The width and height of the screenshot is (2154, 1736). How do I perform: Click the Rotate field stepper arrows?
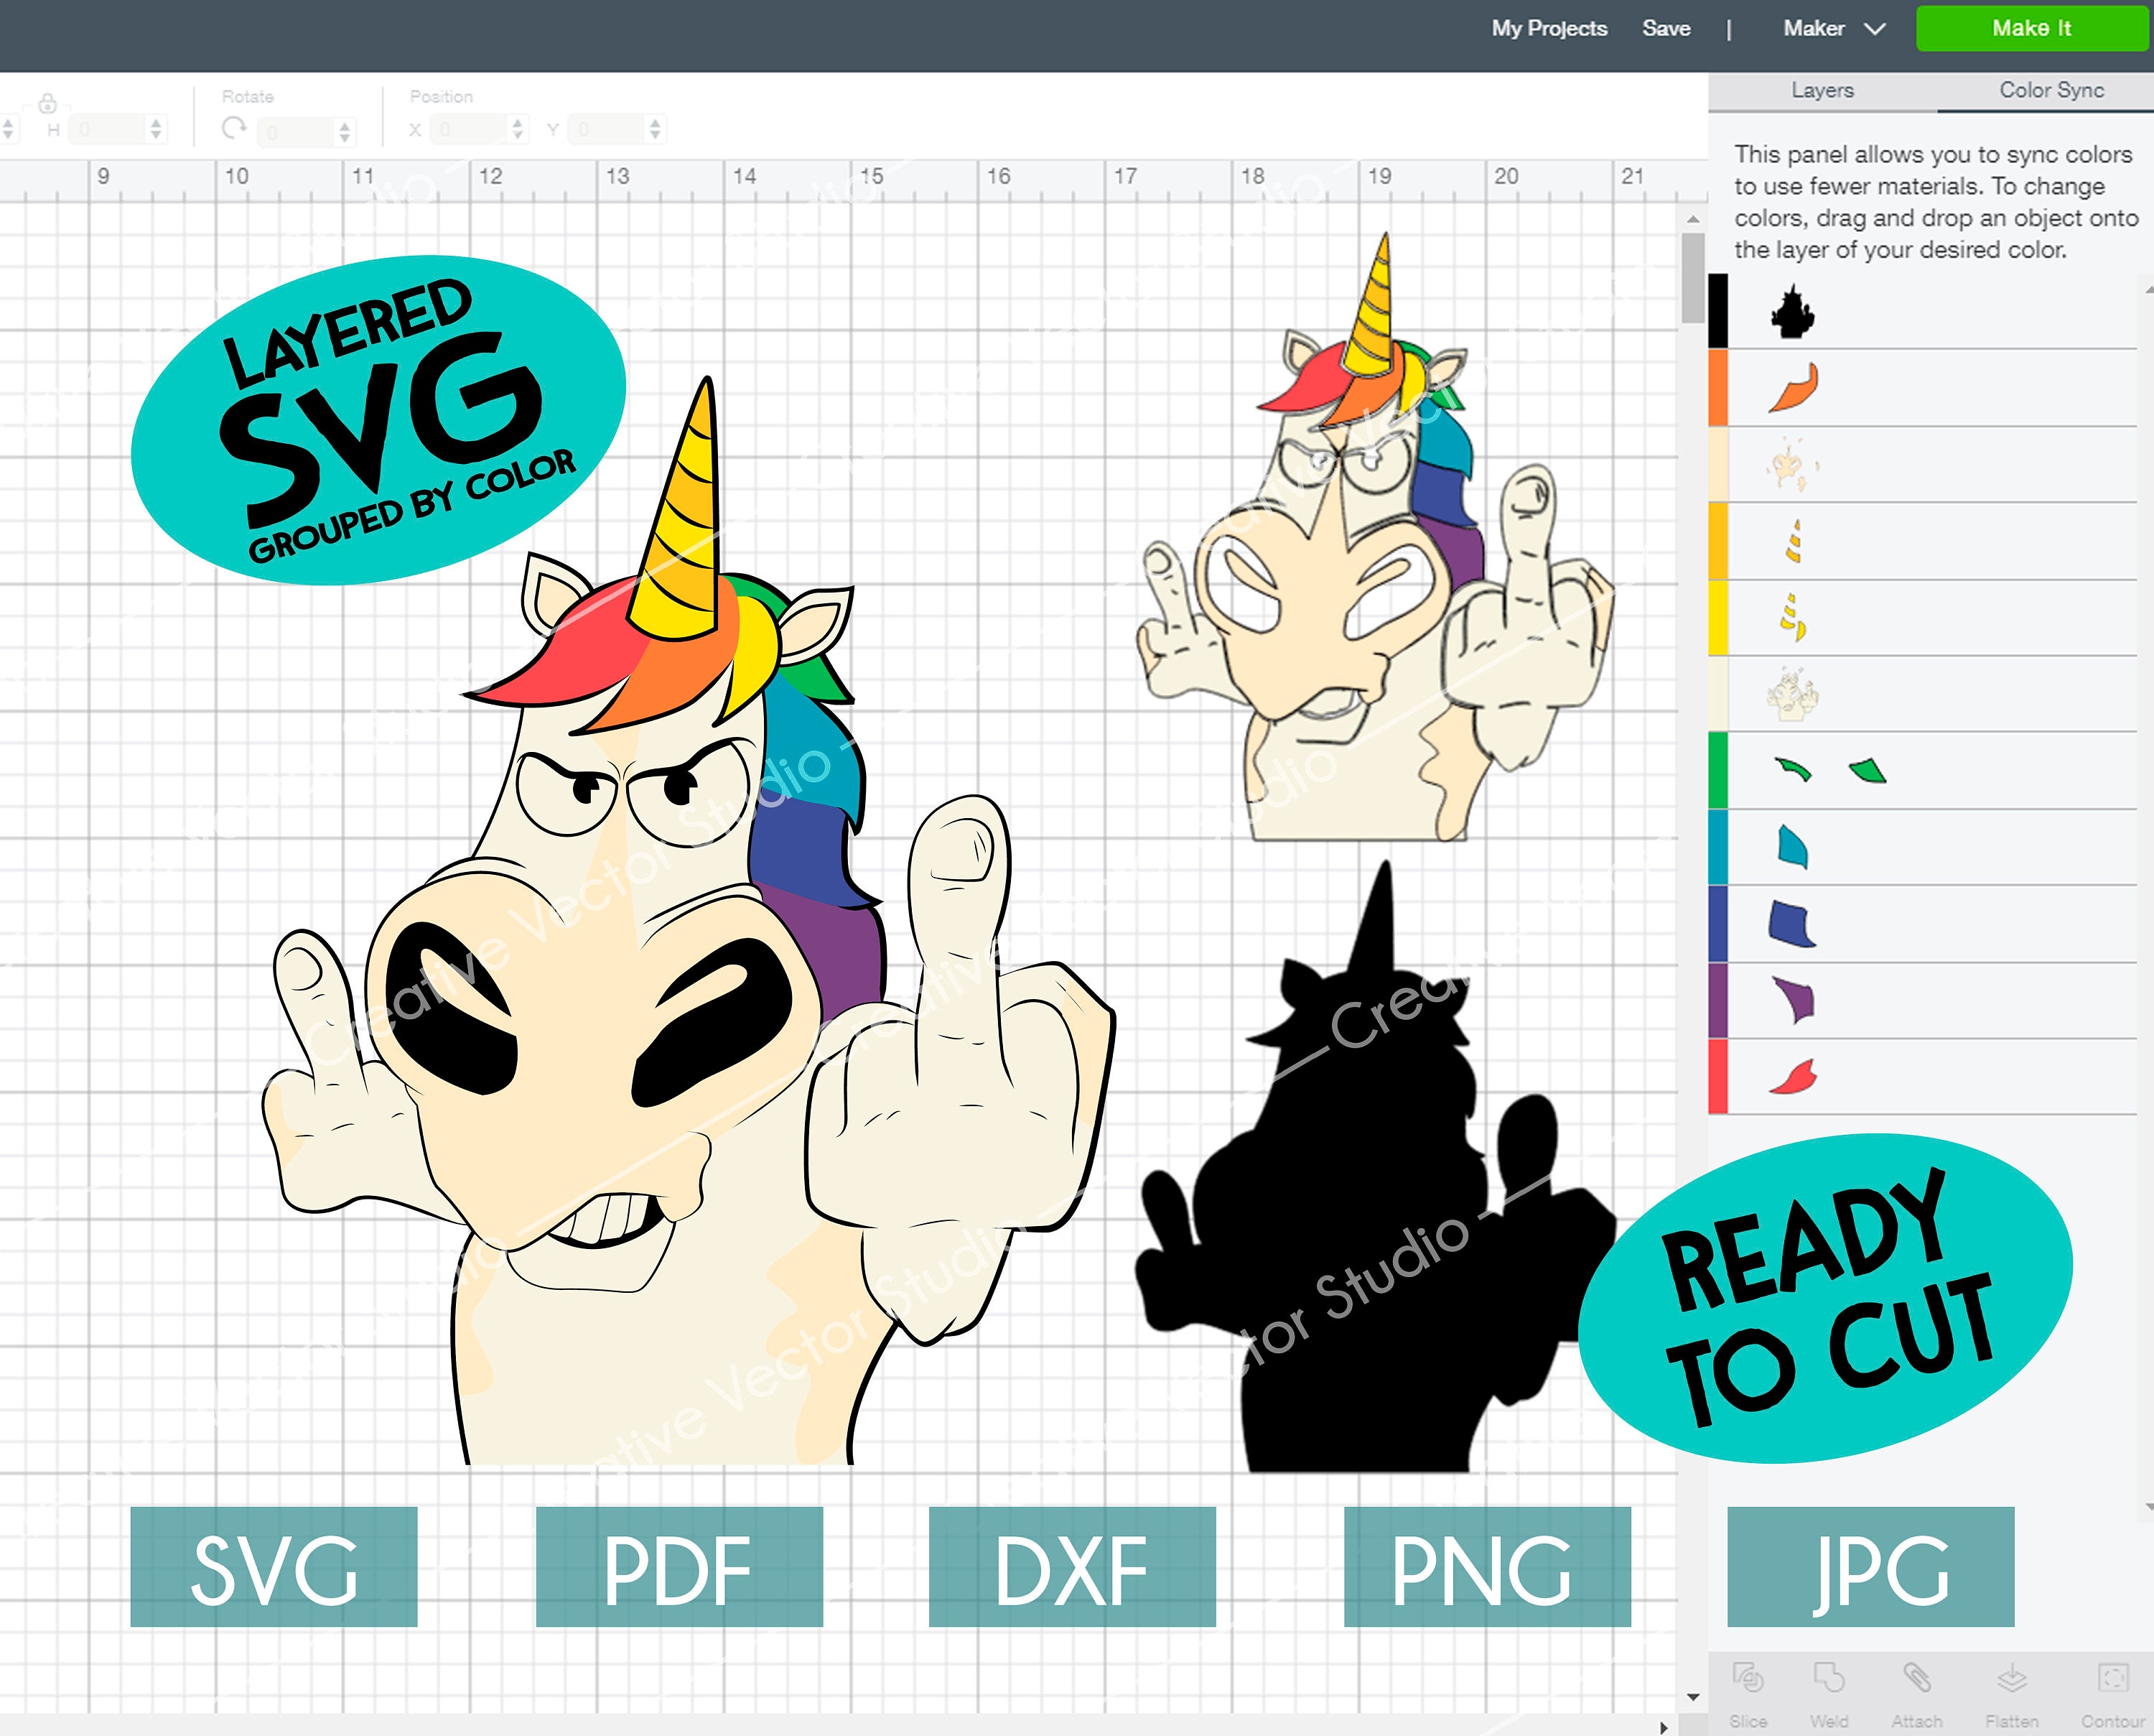(345, 131)
